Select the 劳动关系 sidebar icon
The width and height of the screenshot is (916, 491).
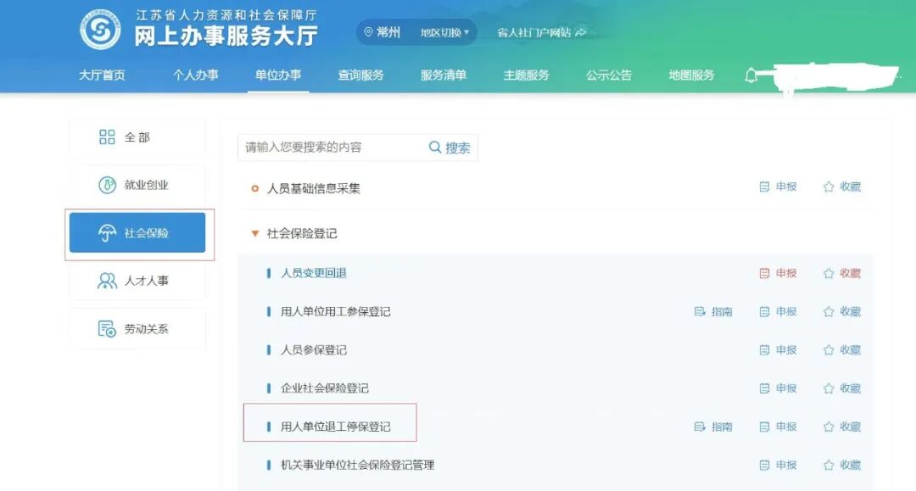click(x=106, y=328)
